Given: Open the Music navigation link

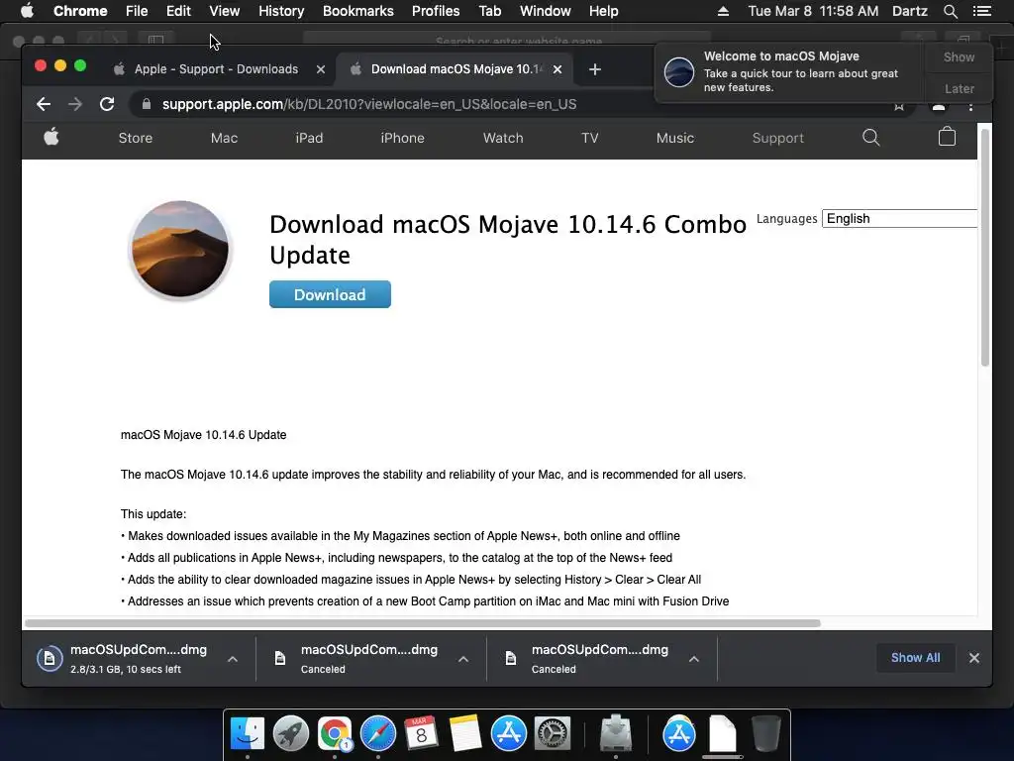Looking at the screenshot, I should pyautogui.click(x=675, y=138).
